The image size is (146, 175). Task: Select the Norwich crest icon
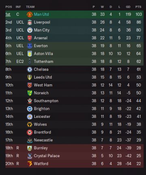point(30,93)
